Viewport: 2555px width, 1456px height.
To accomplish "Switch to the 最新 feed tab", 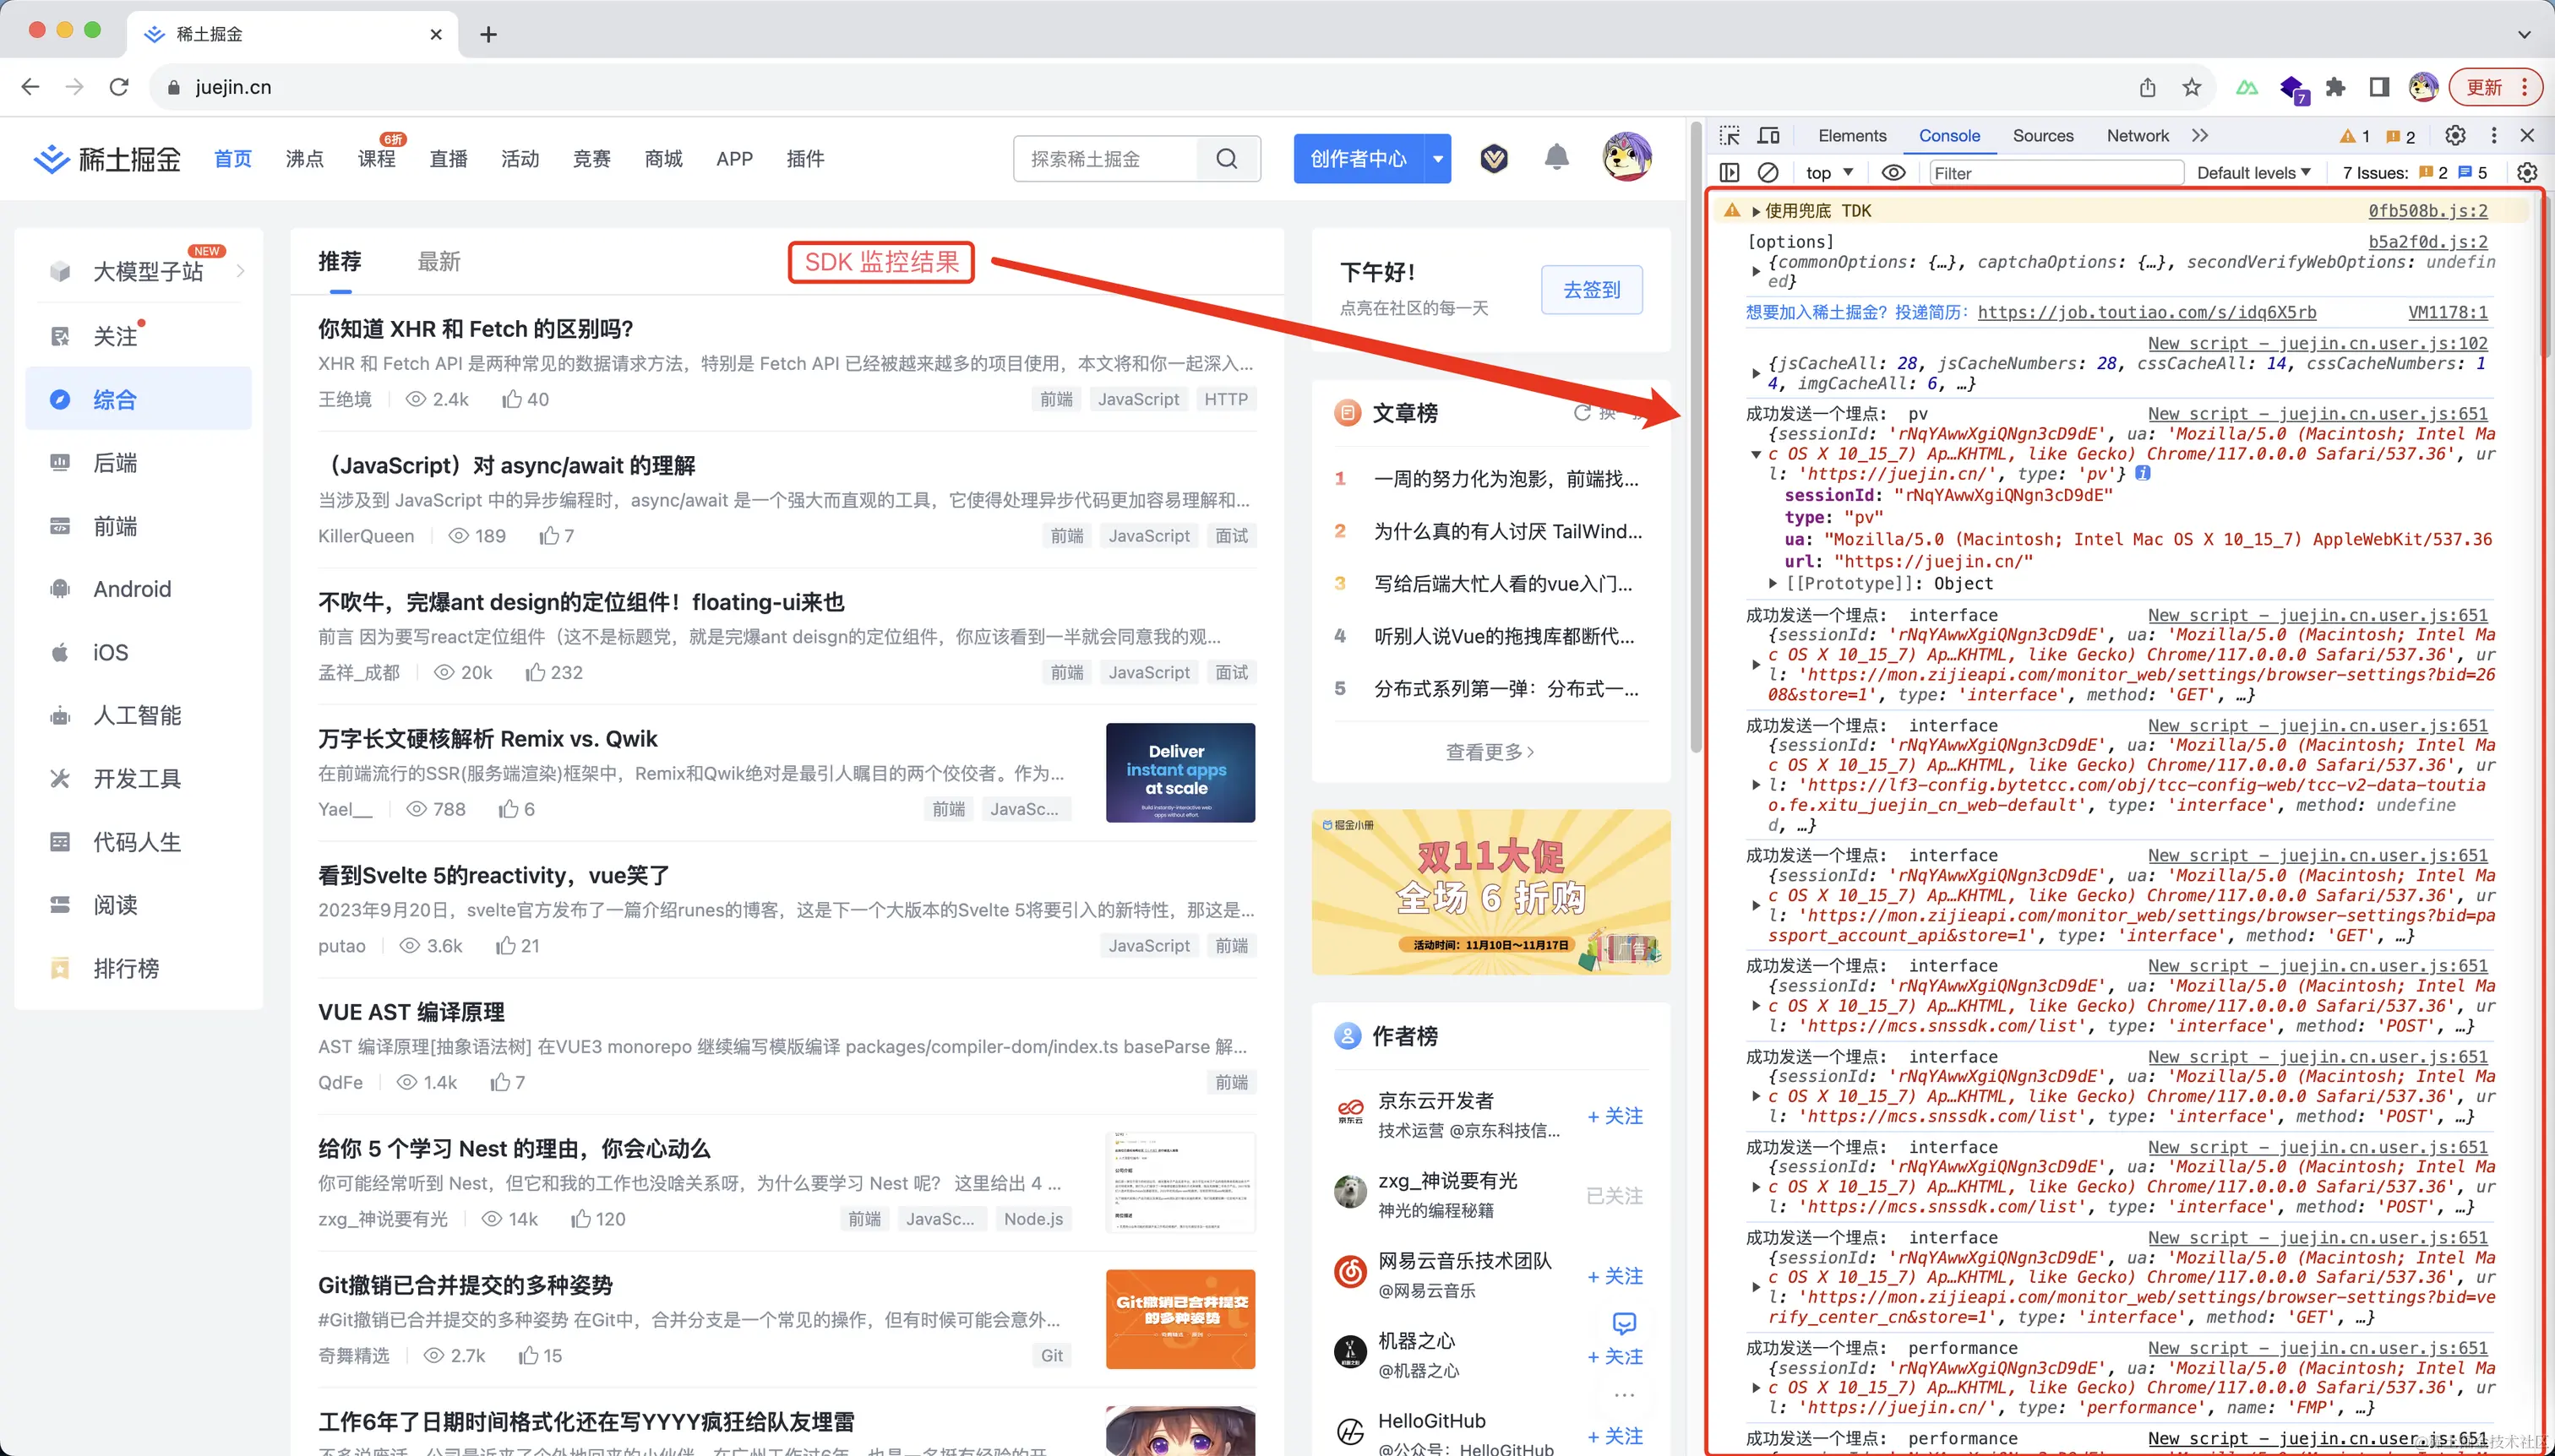I will coord(439,261).
